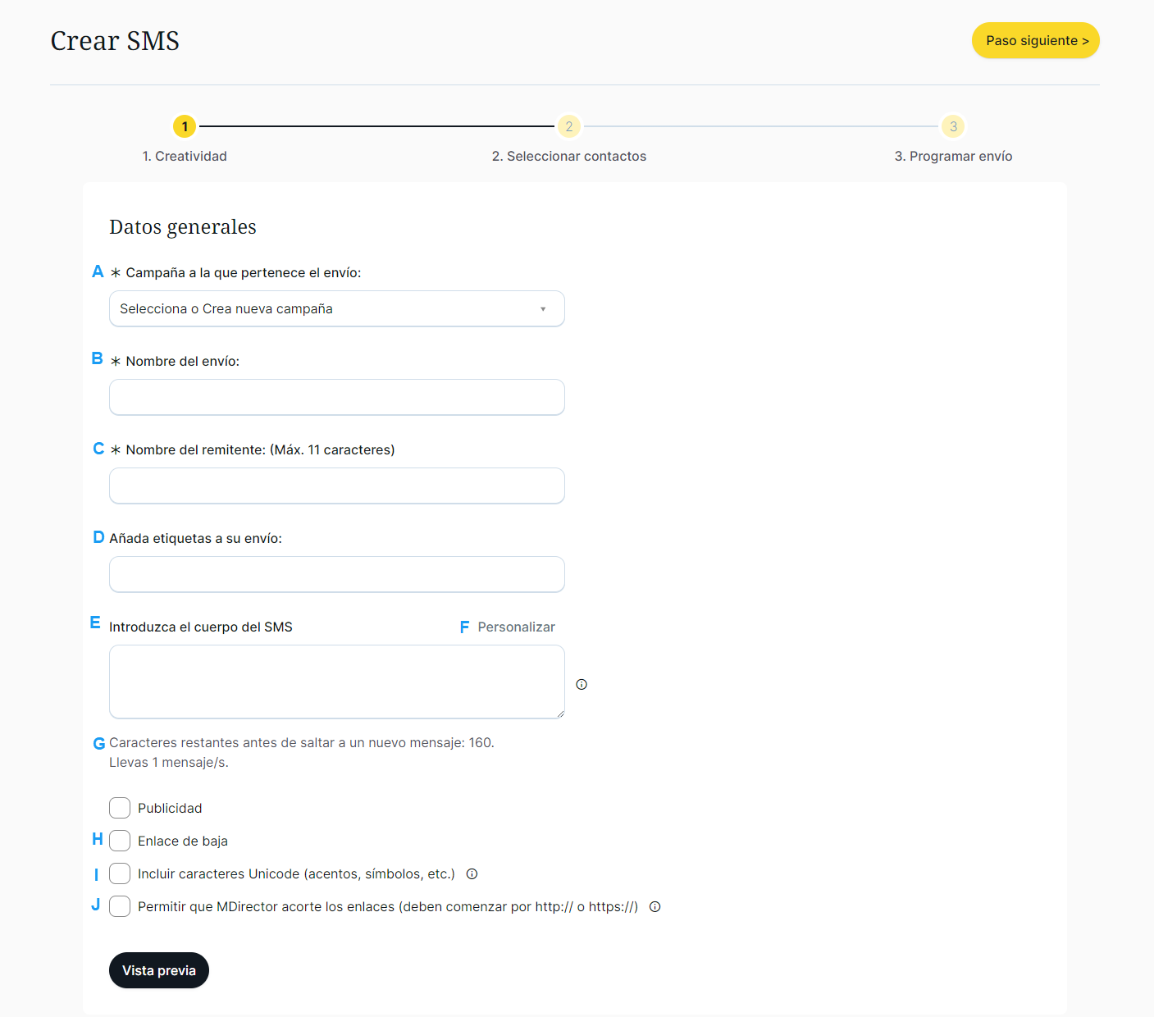Click the Paso siguiente button
This screenshot has height=1017, width=1154.
[1035, 40]
